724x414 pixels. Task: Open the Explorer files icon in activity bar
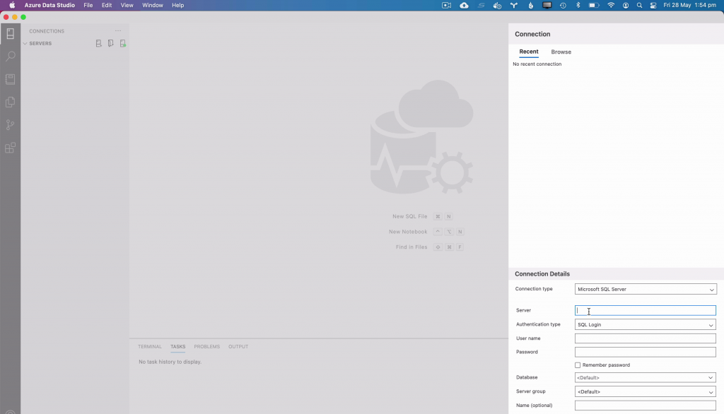[x=10, y=102]
